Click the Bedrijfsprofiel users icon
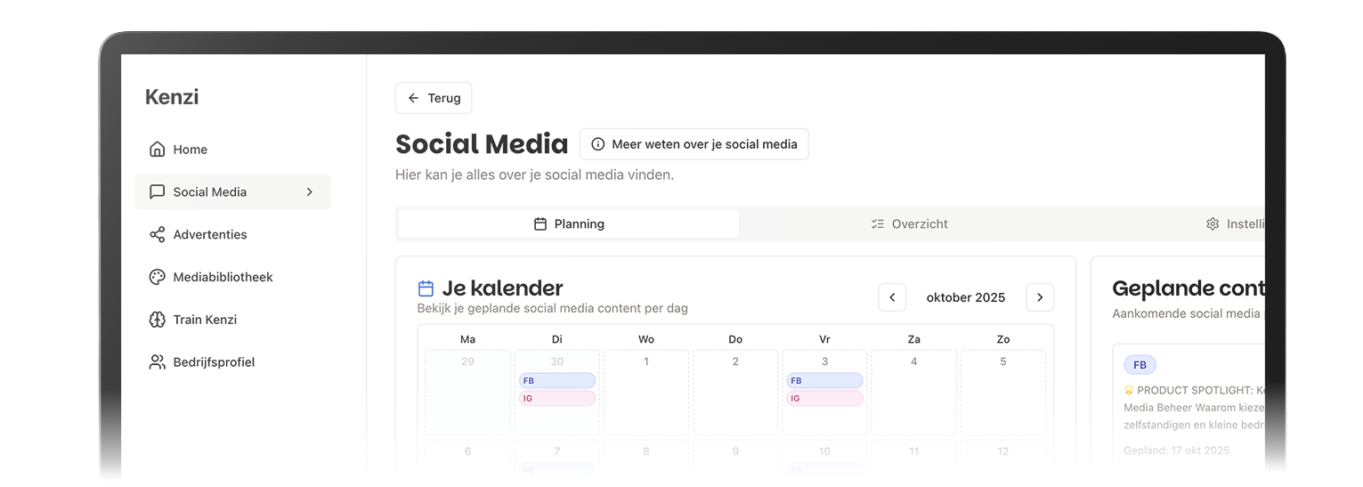This screenshot has height=487, width=1363. click(x=158, y=362)
